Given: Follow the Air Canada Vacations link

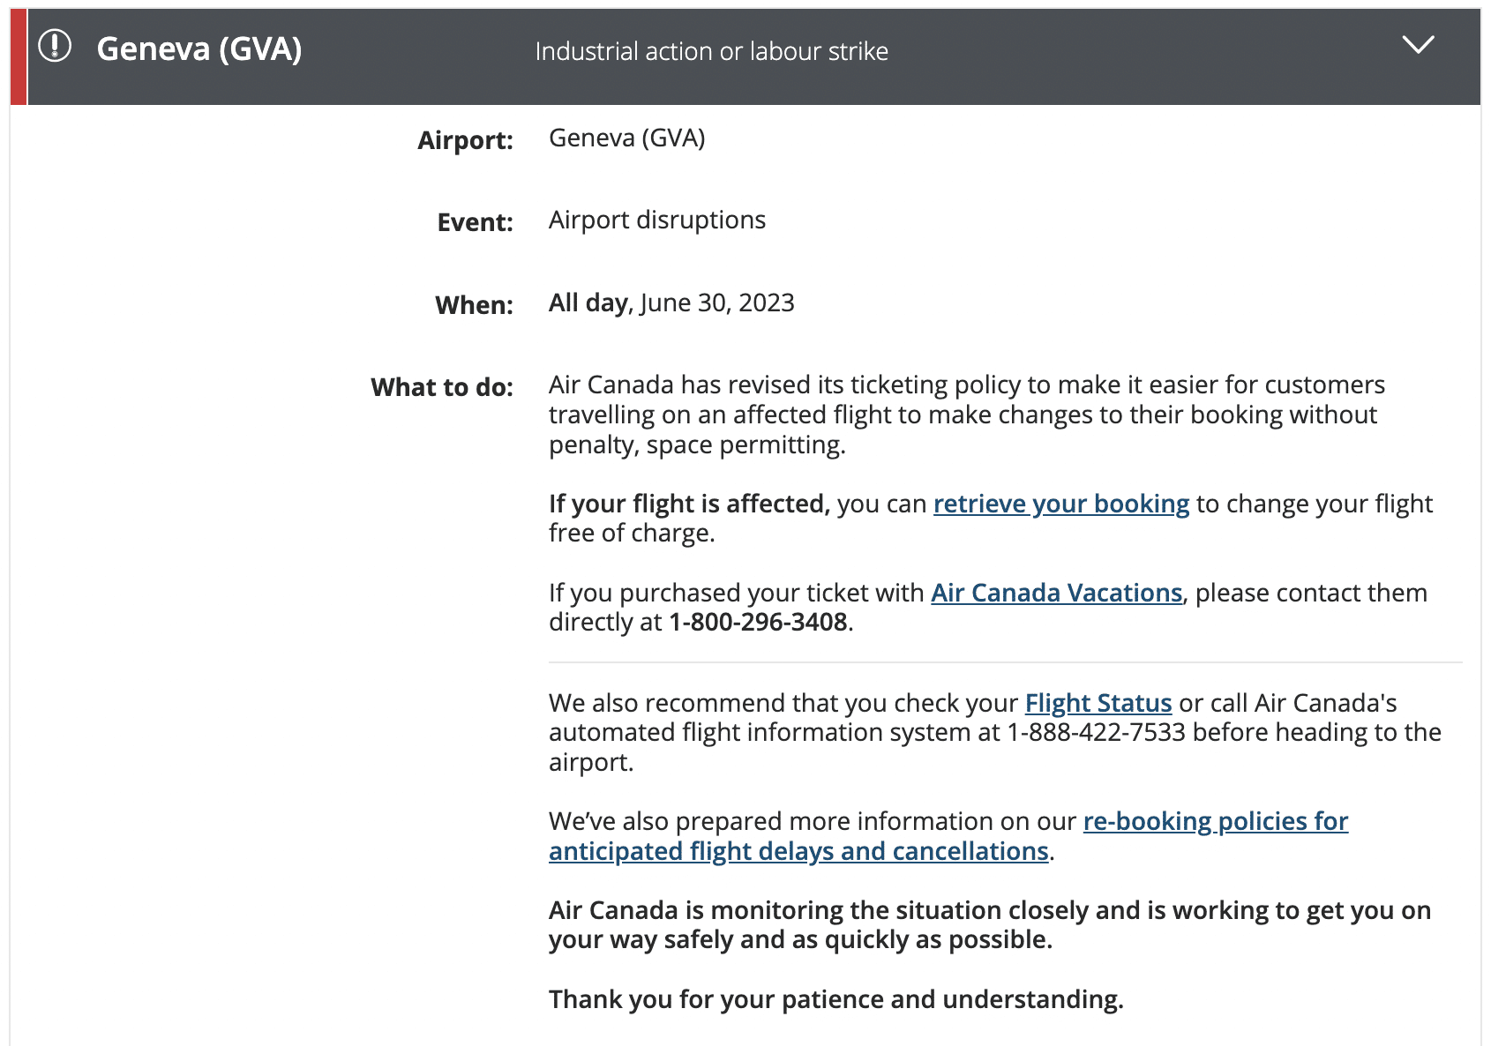Looking at the screenshot, I should 1056,593.
